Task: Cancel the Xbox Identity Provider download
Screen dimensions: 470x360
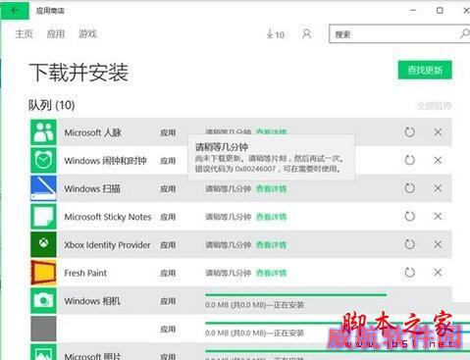Action: [438, 244]
